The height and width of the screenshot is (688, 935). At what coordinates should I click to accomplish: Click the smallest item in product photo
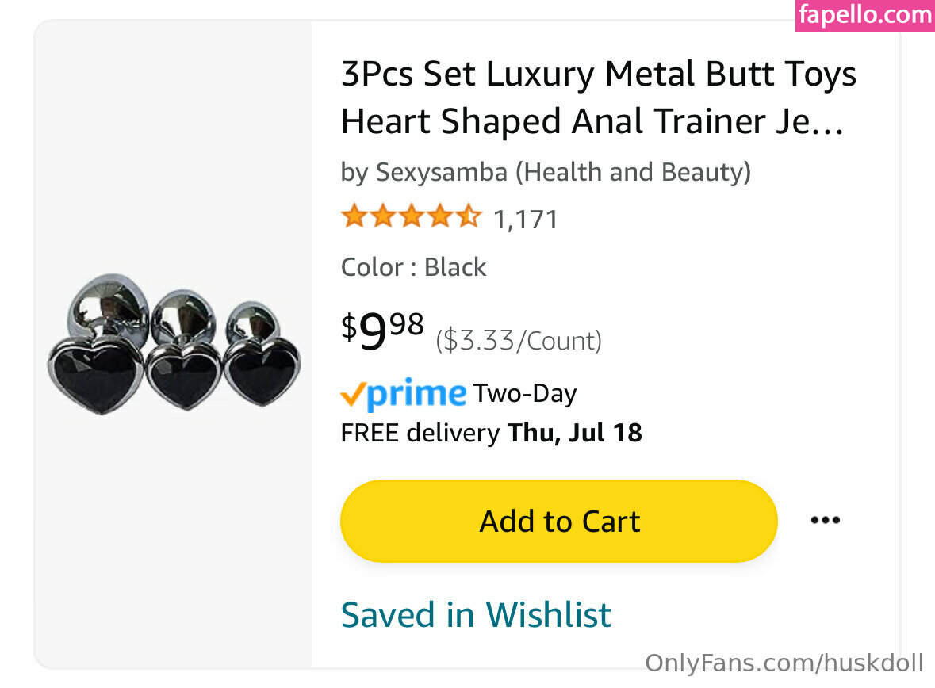click(261, 356)
